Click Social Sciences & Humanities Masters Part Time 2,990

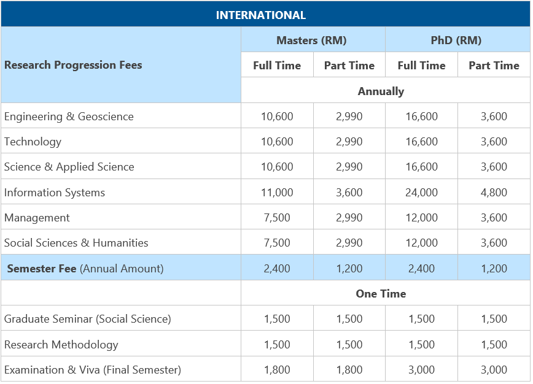(x=349, y=243)
